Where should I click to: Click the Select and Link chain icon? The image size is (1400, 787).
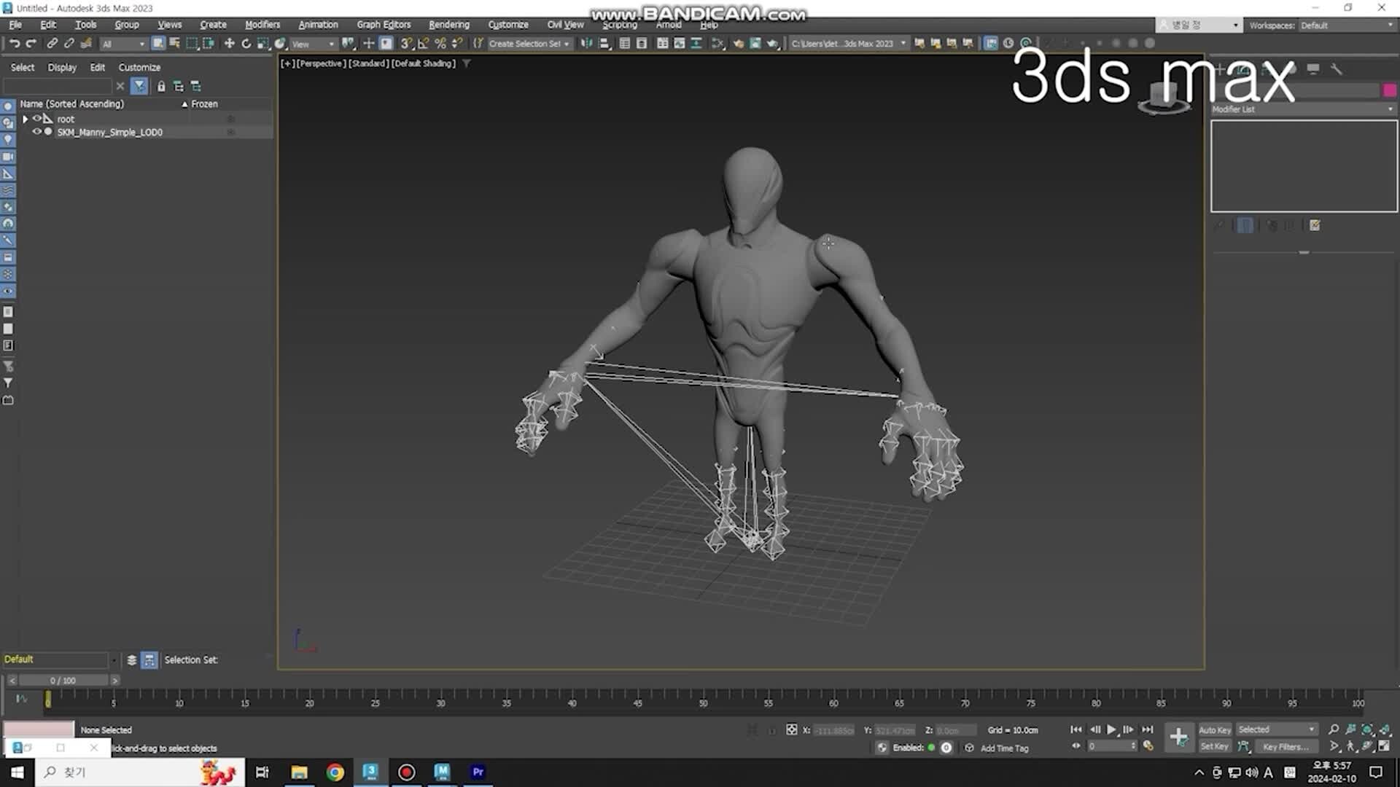[52, 44]
